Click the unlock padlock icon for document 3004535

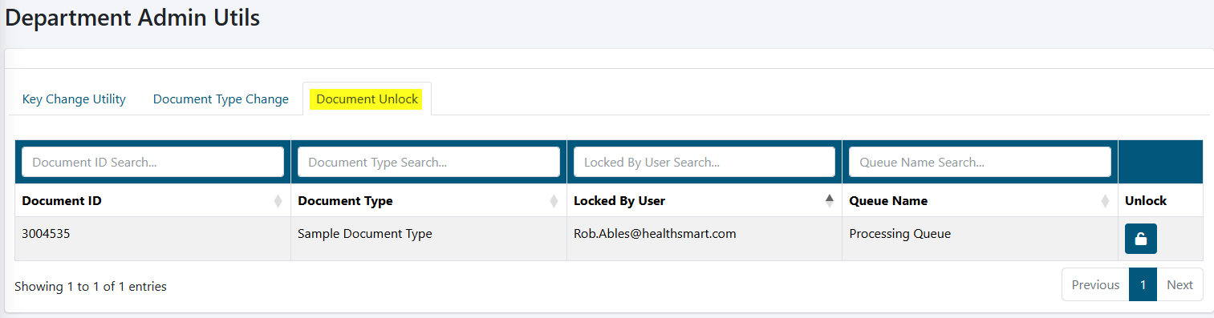tap(1140, 239)
